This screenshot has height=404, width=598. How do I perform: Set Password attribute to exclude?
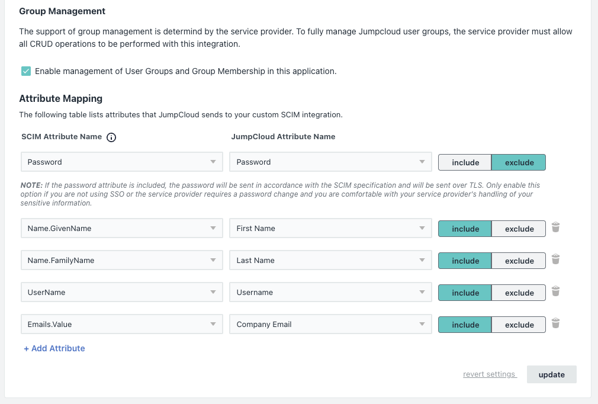tap(519, 162)
